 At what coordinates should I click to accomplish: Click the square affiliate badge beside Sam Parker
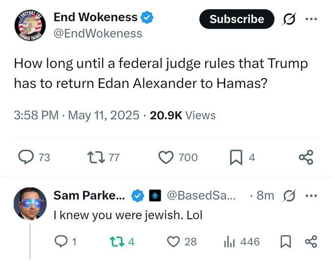pos(155,196)
